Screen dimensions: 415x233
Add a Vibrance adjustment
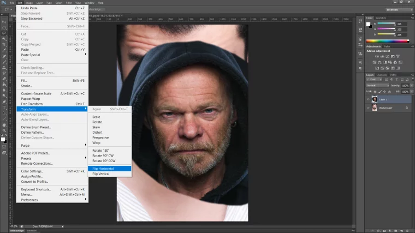pos(398,56)
